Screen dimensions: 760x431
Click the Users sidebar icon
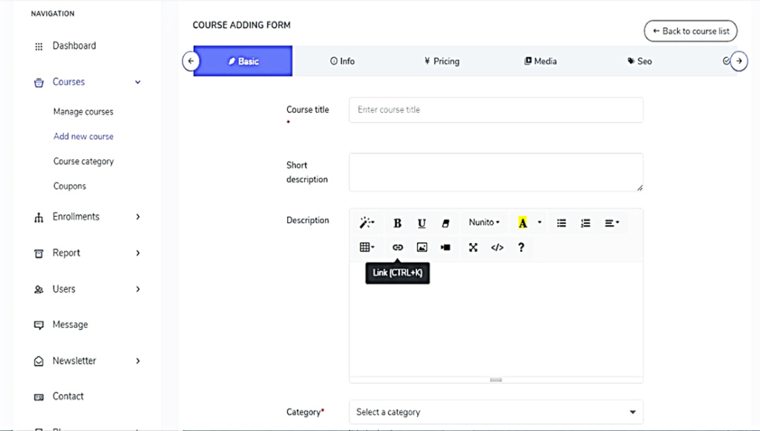(x=39, y=289)
